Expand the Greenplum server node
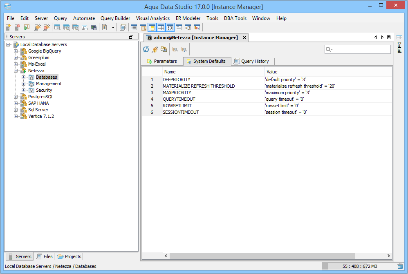Viewport: 408px width, 274px height. coord(16,57)
